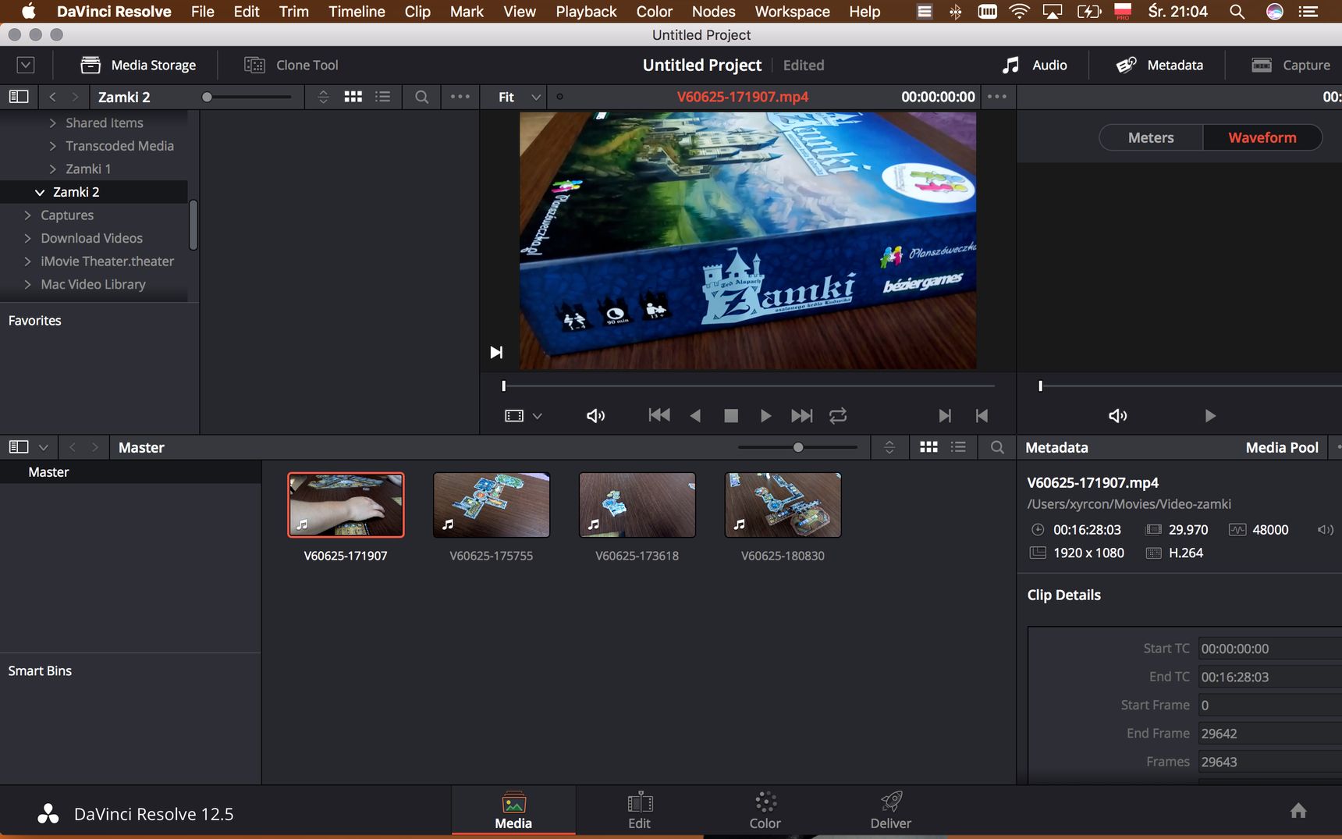
Task: Select clip V60625-173618 thumbnail
Action: click(x=637, y=505)
